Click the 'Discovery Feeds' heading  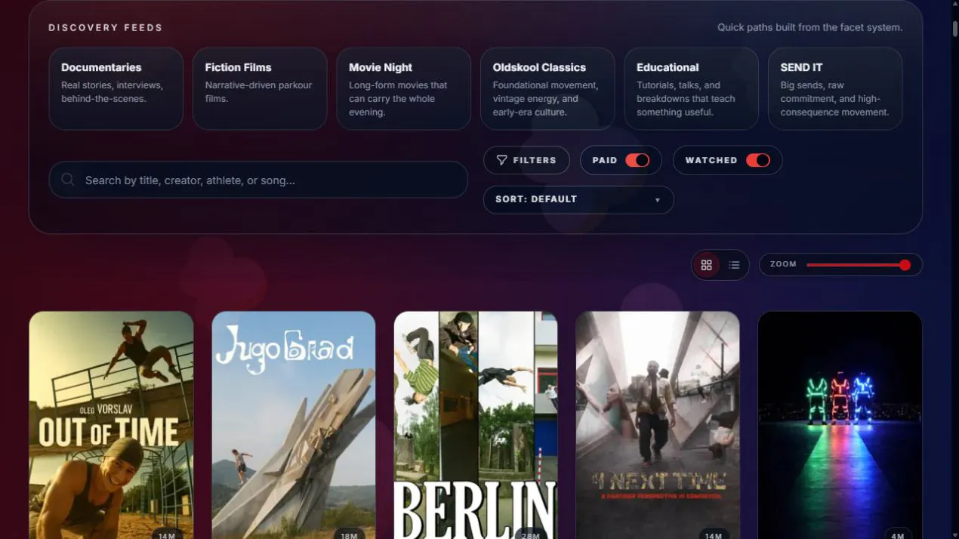(x=106, y=28)
